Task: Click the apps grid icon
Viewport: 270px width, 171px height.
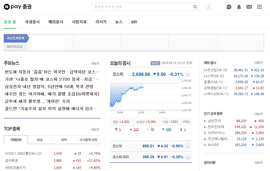Action: coord(259,7)
